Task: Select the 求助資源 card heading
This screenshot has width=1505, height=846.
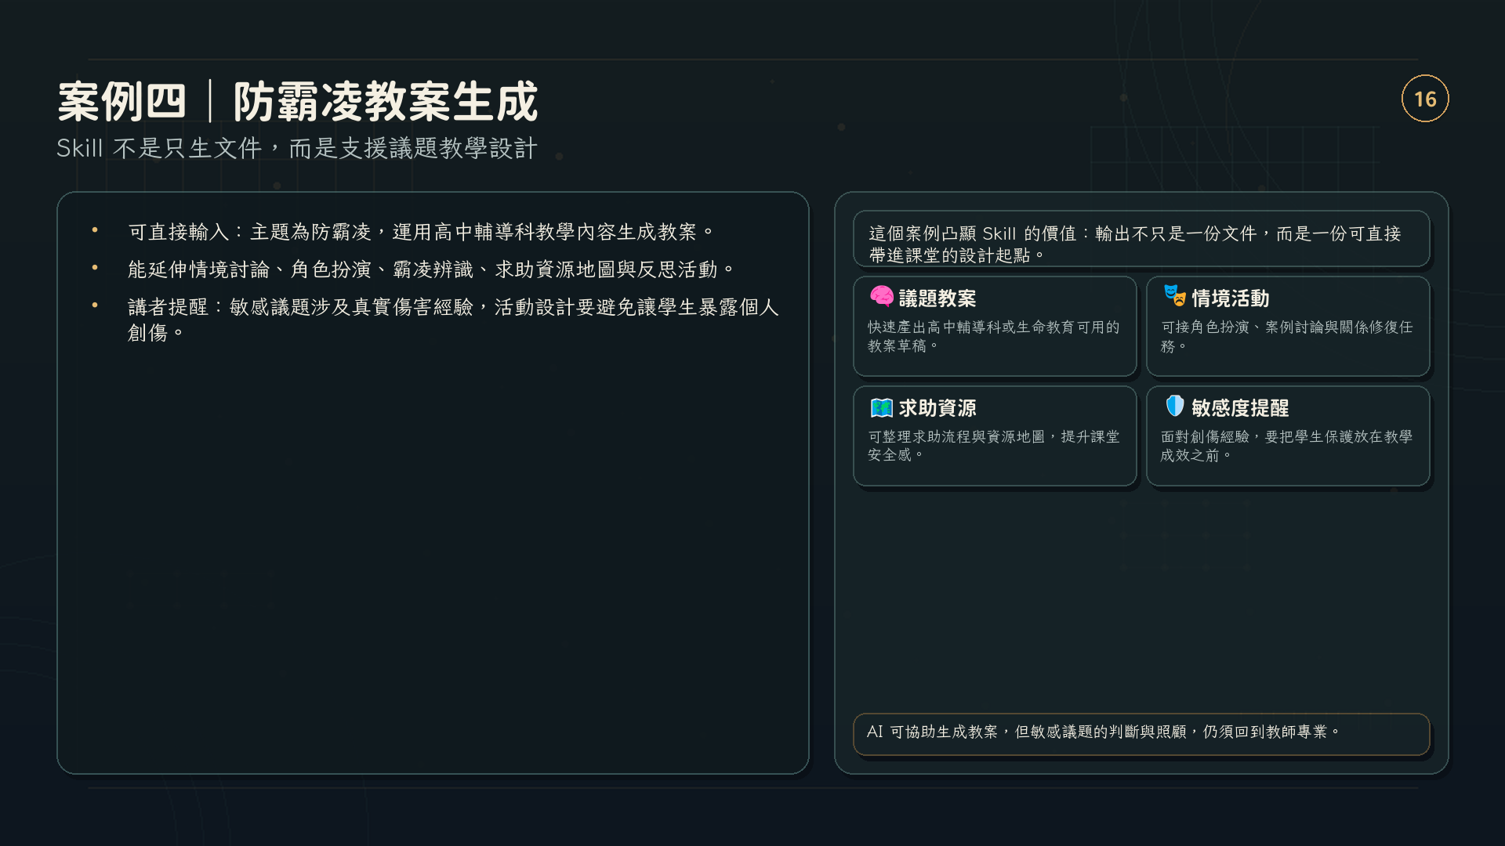Action: coord(937,408)
